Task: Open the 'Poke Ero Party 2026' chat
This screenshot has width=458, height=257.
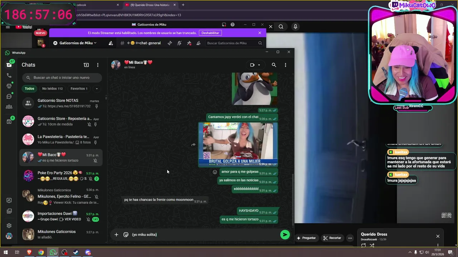Action: (x=61, y=176)
